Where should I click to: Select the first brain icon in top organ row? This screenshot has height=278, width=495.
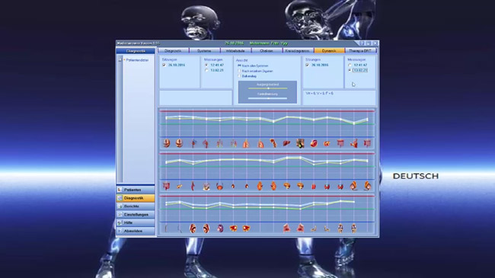(x=167, y=143)
